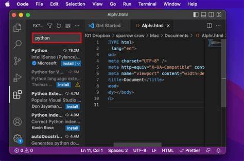Open the Explorer view in activity bar
This screenshot has width=244, height=161.
(17, 28)
